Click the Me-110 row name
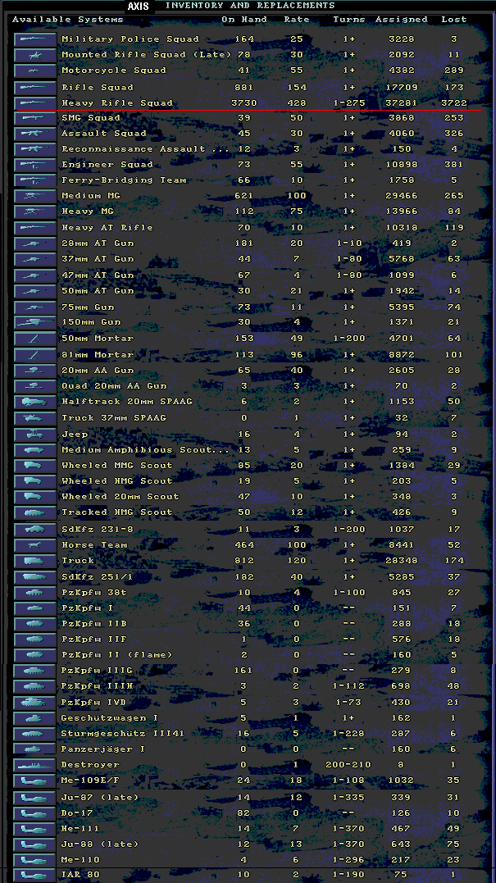The height and width of the screenshot is (883, 496). (80, 860)
